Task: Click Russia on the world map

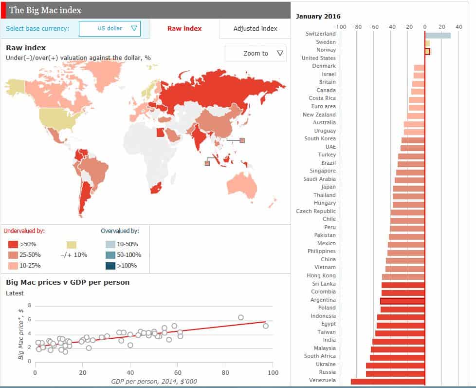Action: click(x=219, y=88)
